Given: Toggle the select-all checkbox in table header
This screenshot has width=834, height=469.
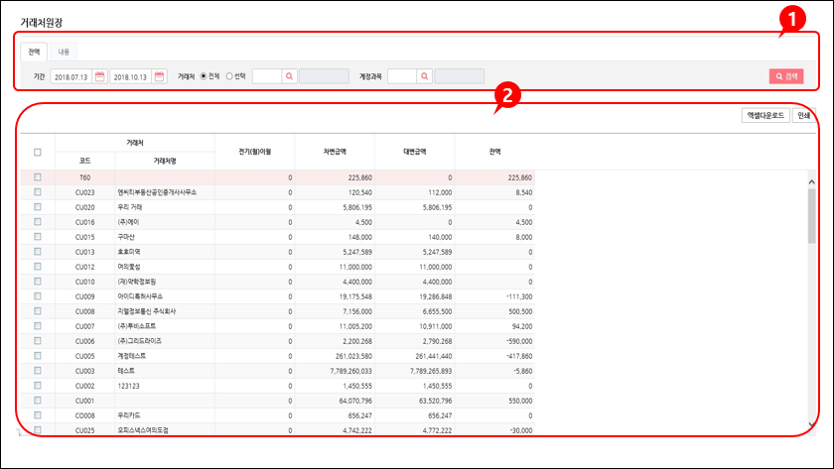Looking at the screenshot, I should tap(38, 152).
